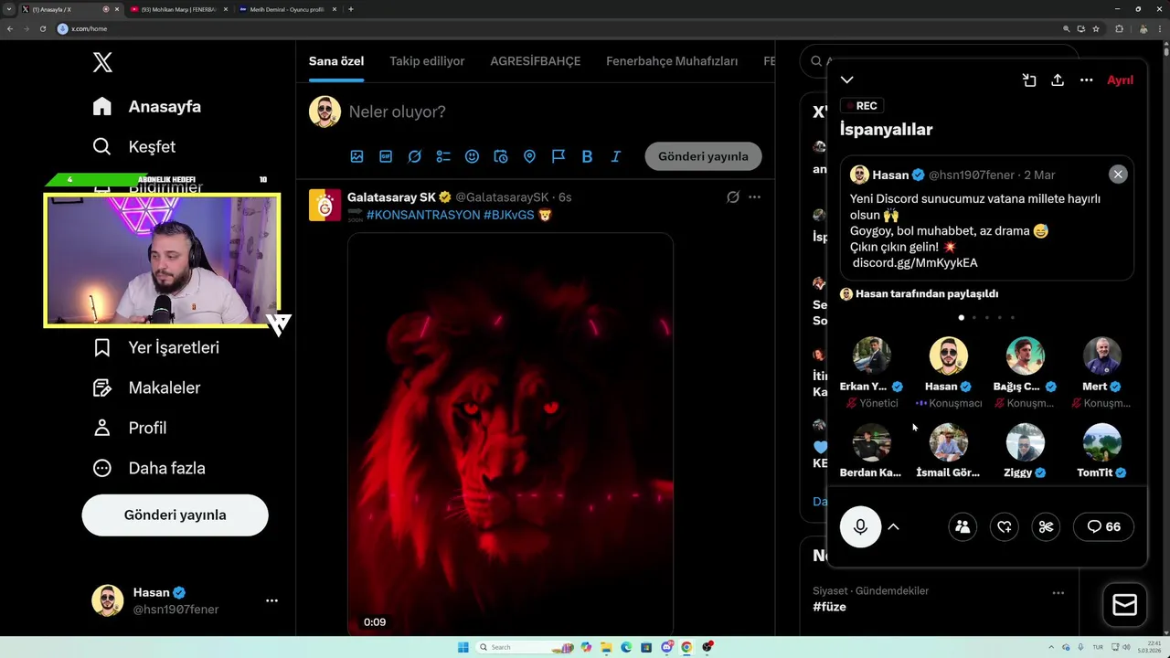Image resolution: width=1170 pixels, height=658 pixels.
Task: Open account menu dots beside Hasan
Action: click(x=271, y=601)
